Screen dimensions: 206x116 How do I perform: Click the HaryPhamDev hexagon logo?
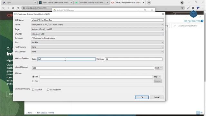pyautogui.click(x=193, y=14)
